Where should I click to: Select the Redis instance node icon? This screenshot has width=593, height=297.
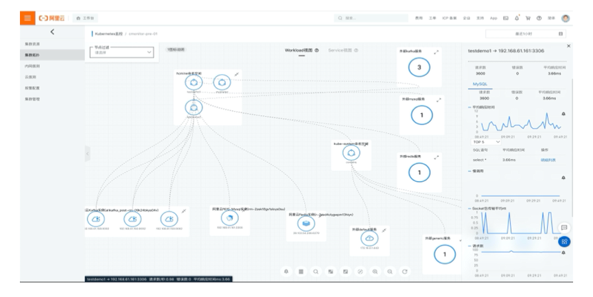[306, 224]
